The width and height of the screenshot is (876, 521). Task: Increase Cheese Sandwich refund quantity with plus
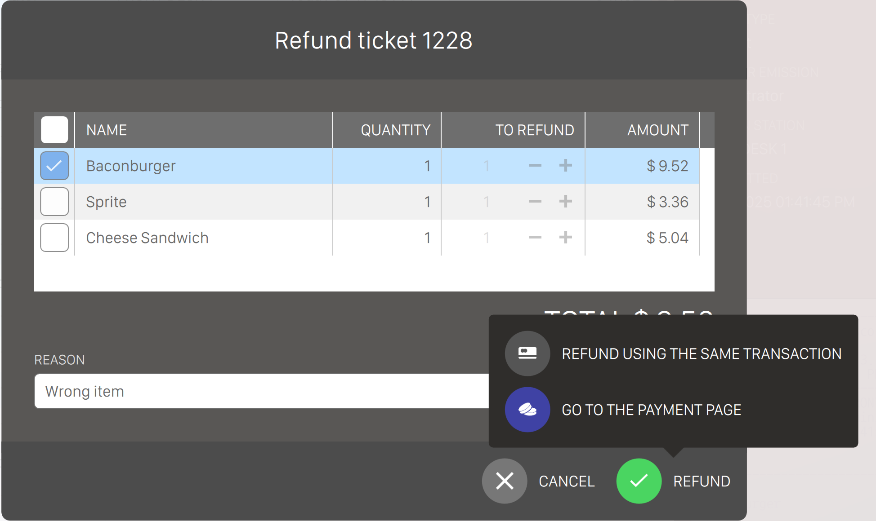point(566,238)
